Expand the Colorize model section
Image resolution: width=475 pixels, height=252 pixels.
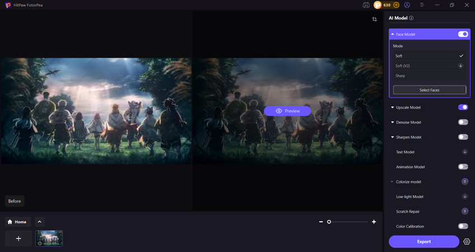[x=392, y=181]
